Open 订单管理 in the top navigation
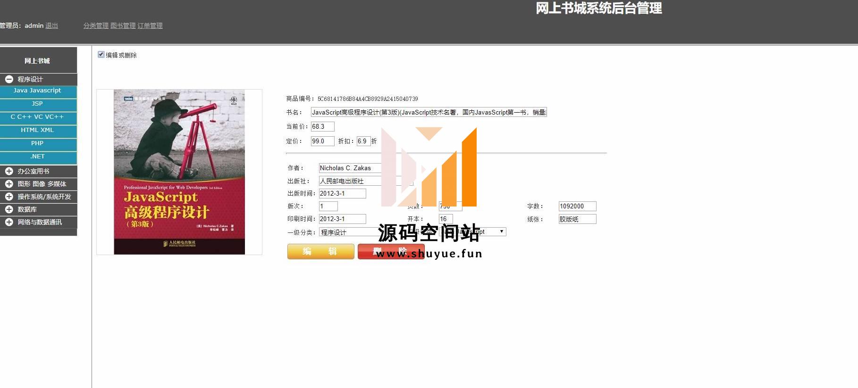Screen dimensions: 858x388 [150, 25]
